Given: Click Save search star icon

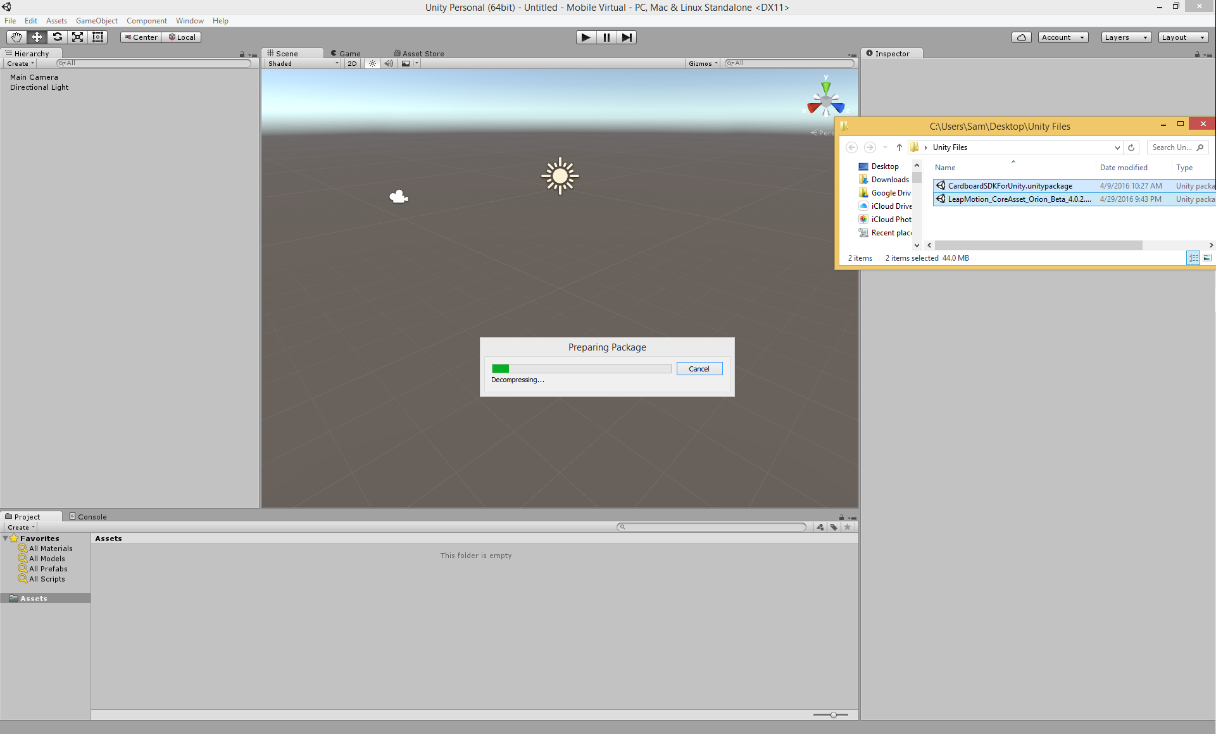Looking at the screenshot, I should pos(848,527).
